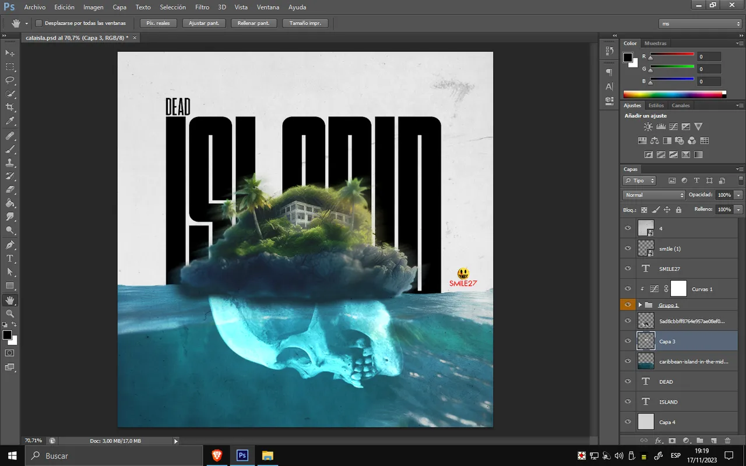Select the Rectangle shape tool
The height and width of the screenshot is (466, 746).
(x=10, y=286)
